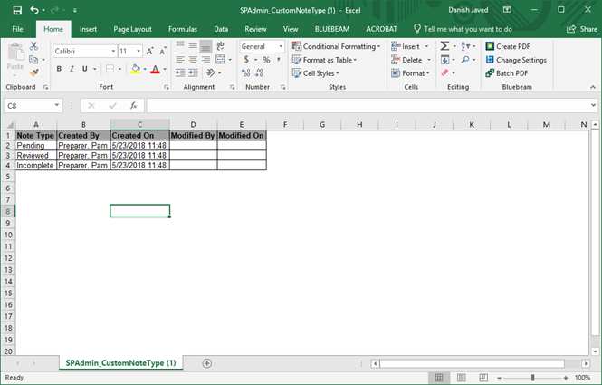Toggle Bold formatting
Image resolution: width=602 pixels, height=385 pixels.
(x=59, y=69)
